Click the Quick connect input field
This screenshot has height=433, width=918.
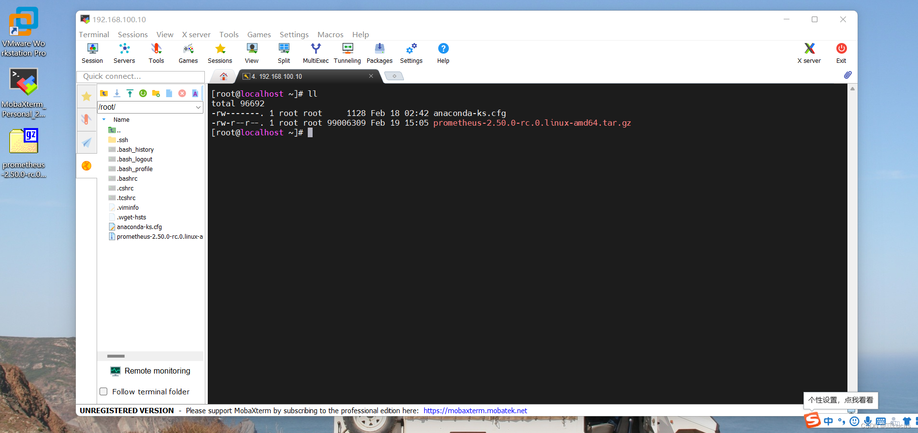coord(140,76)
